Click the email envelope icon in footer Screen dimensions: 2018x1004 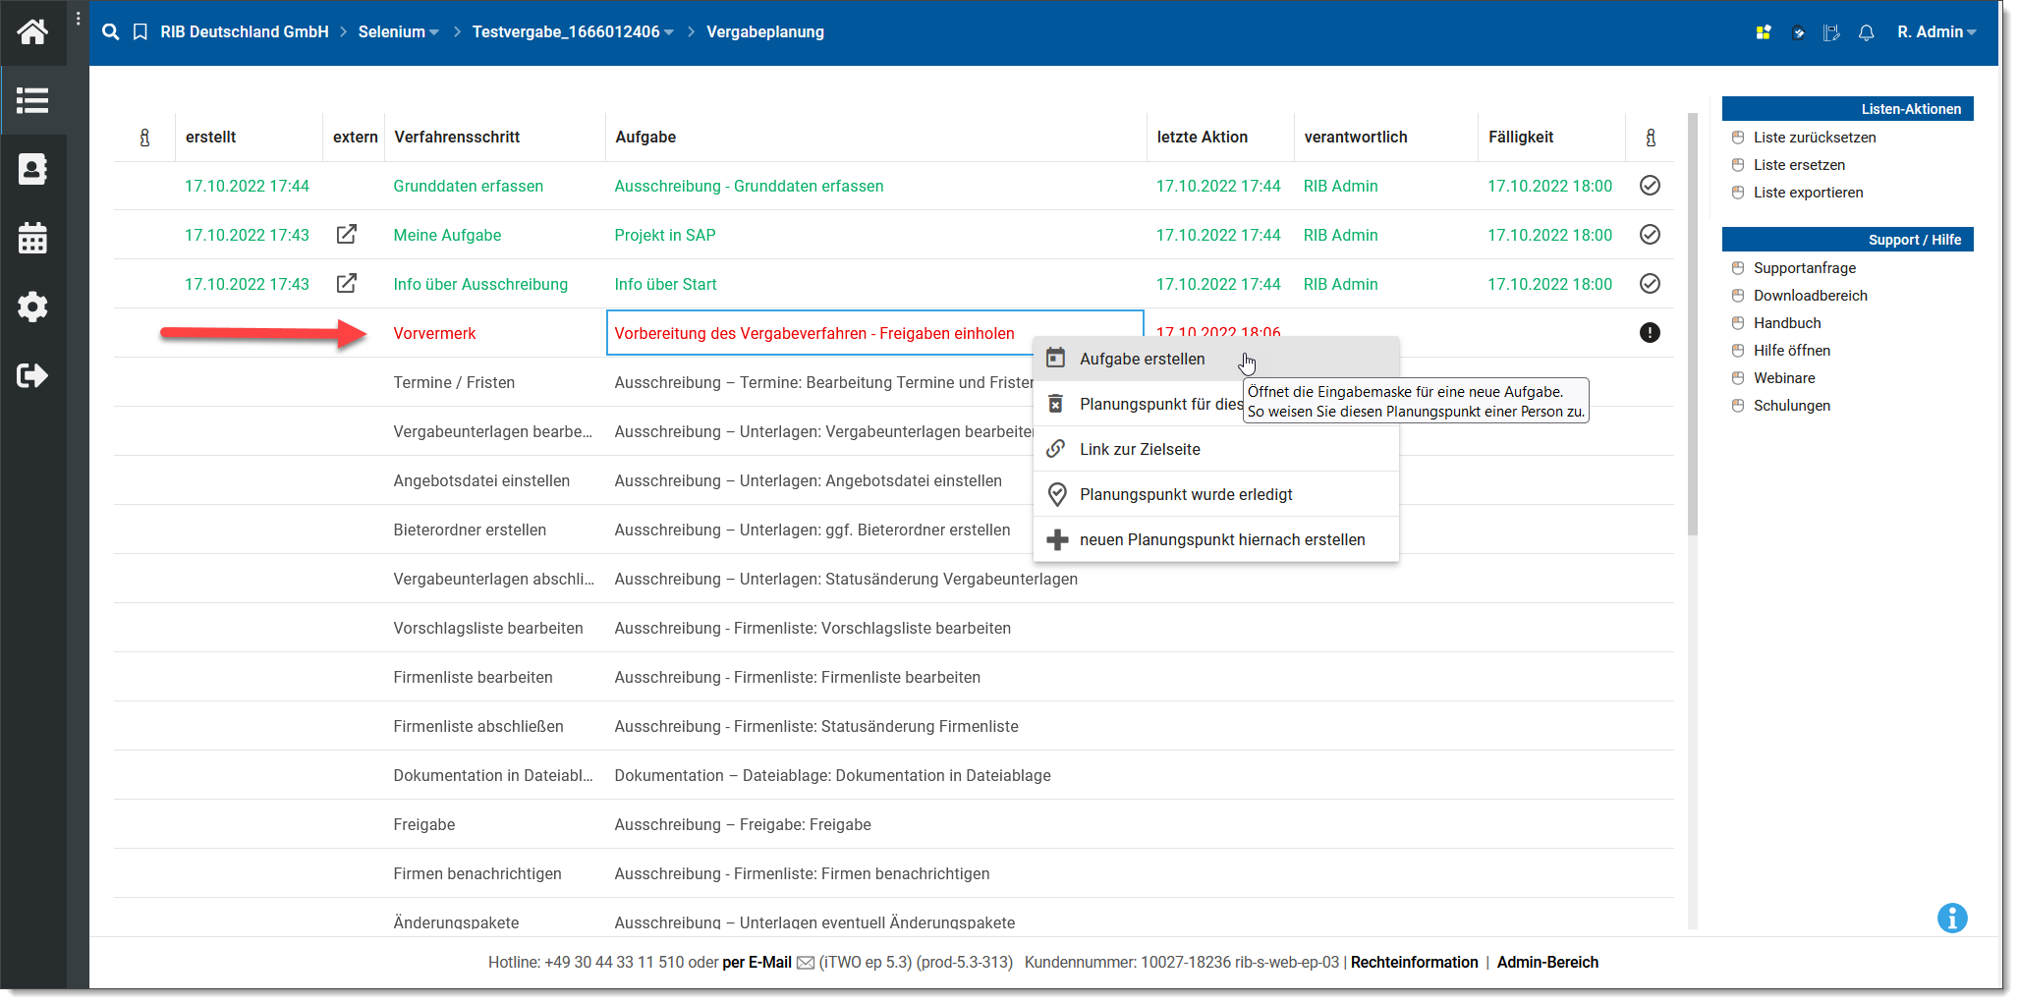[806, 963]
